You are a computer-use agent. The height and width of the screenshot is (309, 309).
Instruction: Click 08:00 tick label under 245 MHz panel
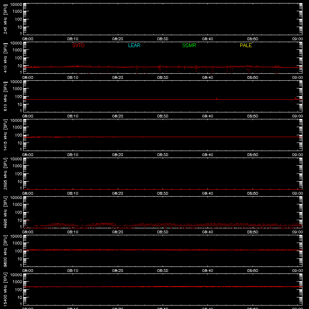pos(27,39)
